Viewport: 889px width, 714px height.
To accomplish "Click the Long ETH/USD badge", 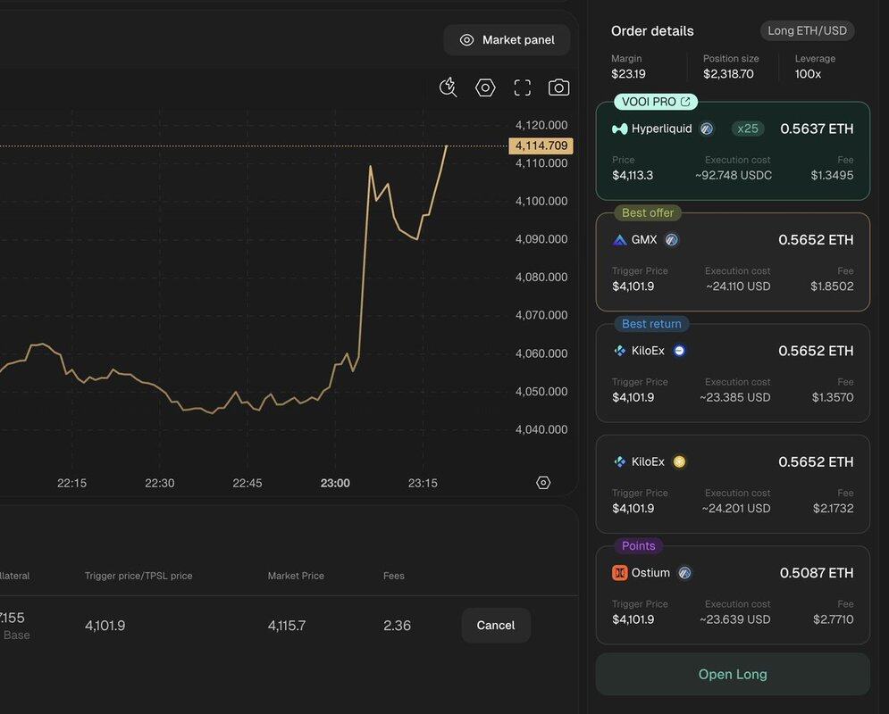I will point(807,30).
